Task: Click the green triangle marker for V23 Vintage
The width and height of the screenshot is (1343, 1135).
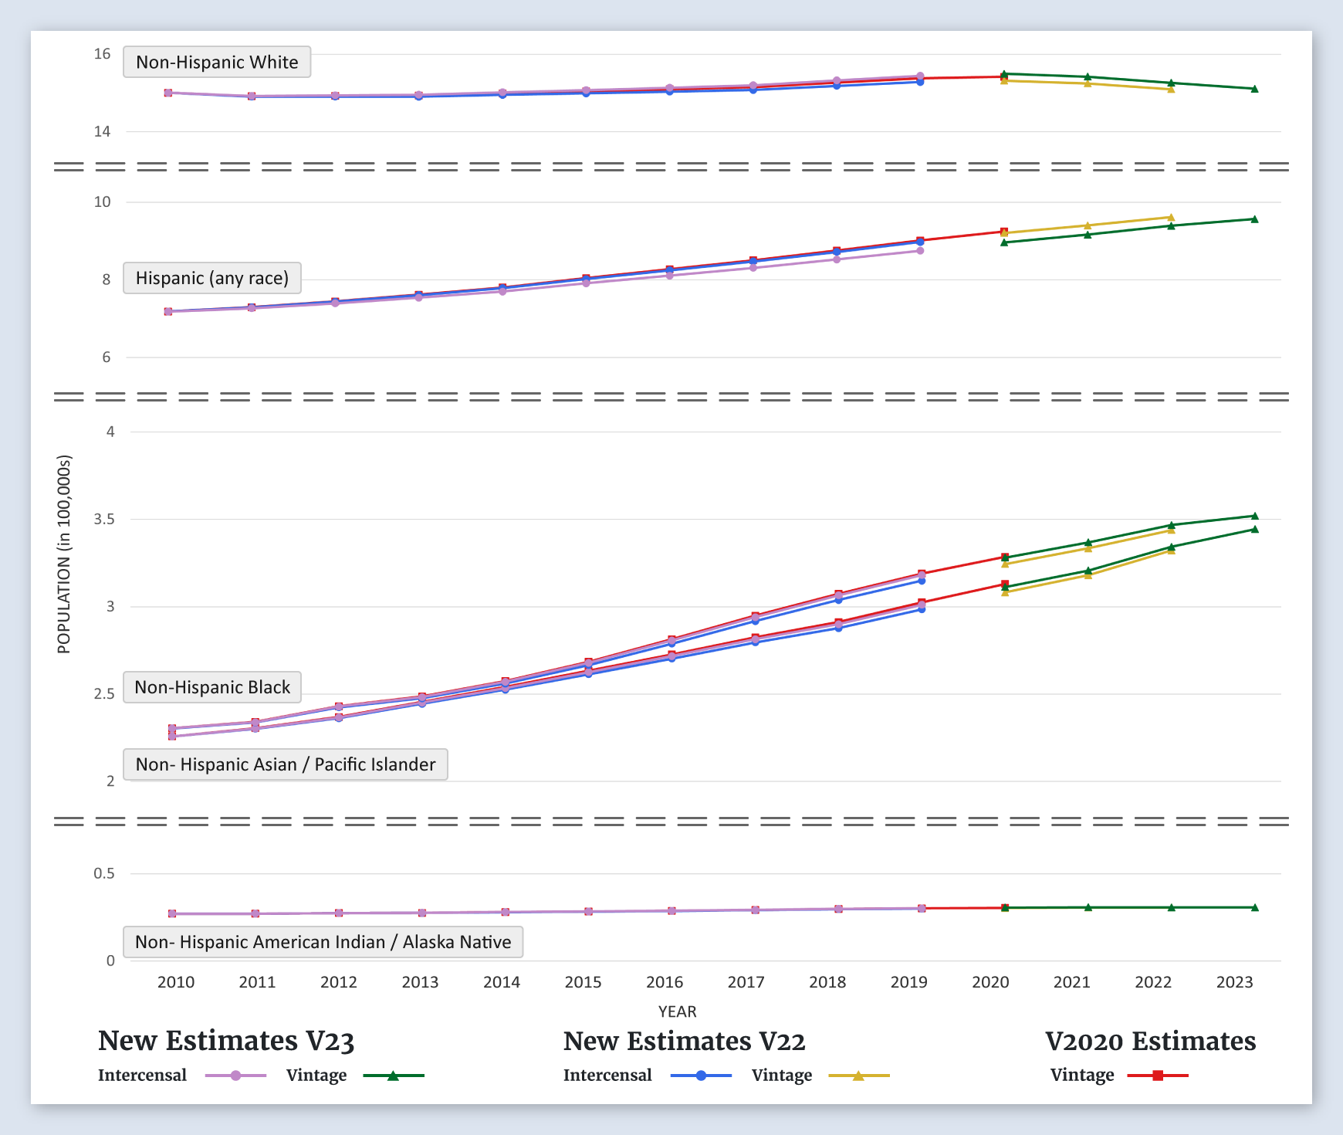Action: coord(393,1076)
